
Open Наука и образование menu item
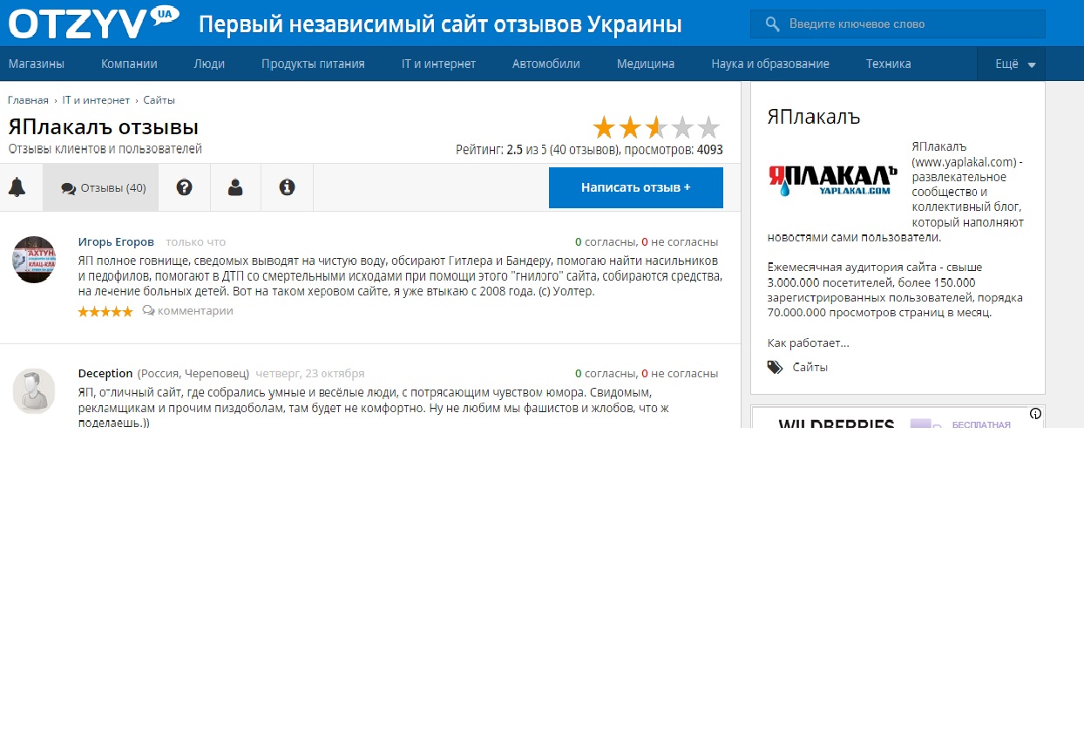click(770, 64)
